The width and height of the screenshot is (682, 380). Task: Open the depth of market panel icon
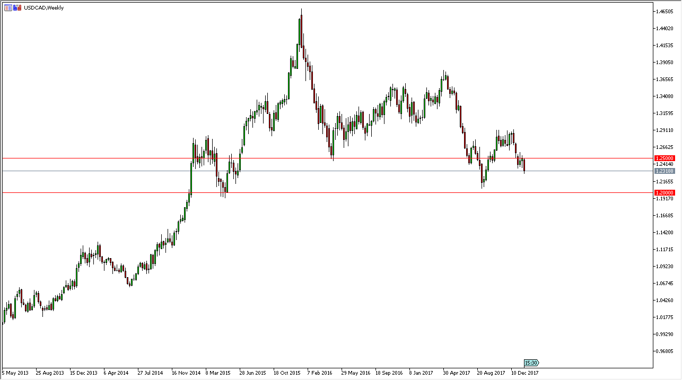point(8,7)
